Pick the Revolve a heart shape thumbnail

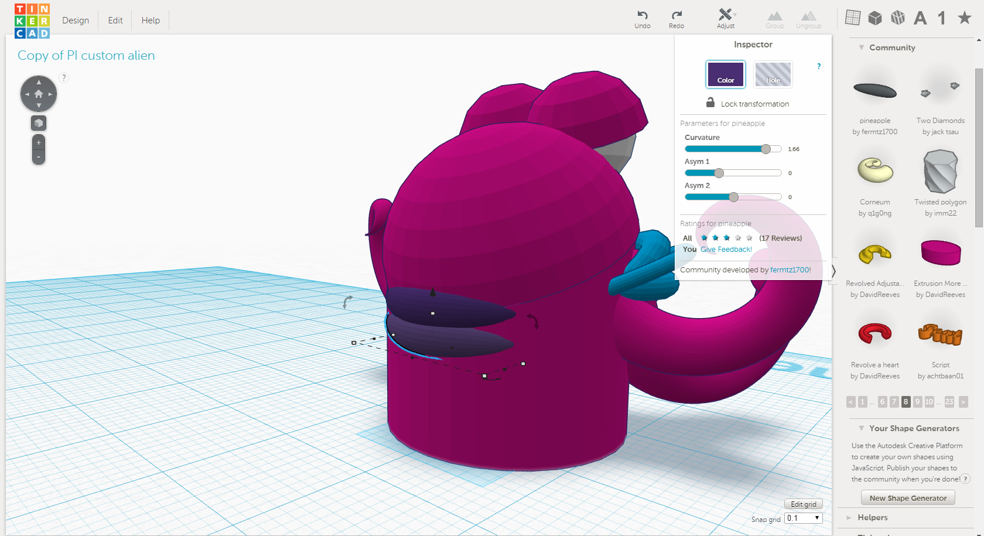[x=875, y=333]
